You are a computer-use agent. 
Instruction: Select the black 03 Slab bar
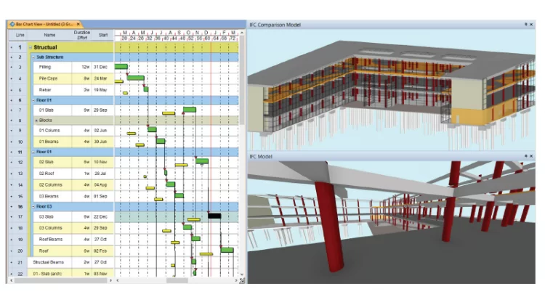coord(214,216)
